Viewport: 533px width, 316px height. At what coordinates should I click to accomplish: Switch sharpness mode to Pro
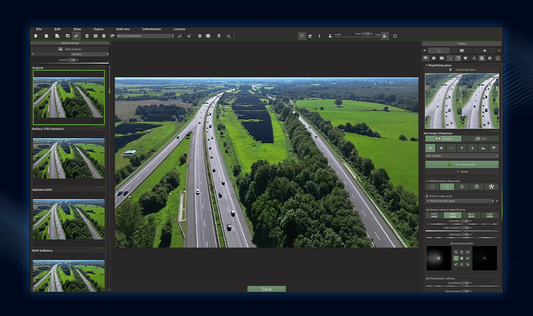(x=480, y=138)
